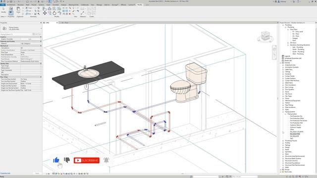The width and height of the screenshot is (317, 178).
Task: Select 'South - Plumbing' elevation
Action: tap(298, 51)
